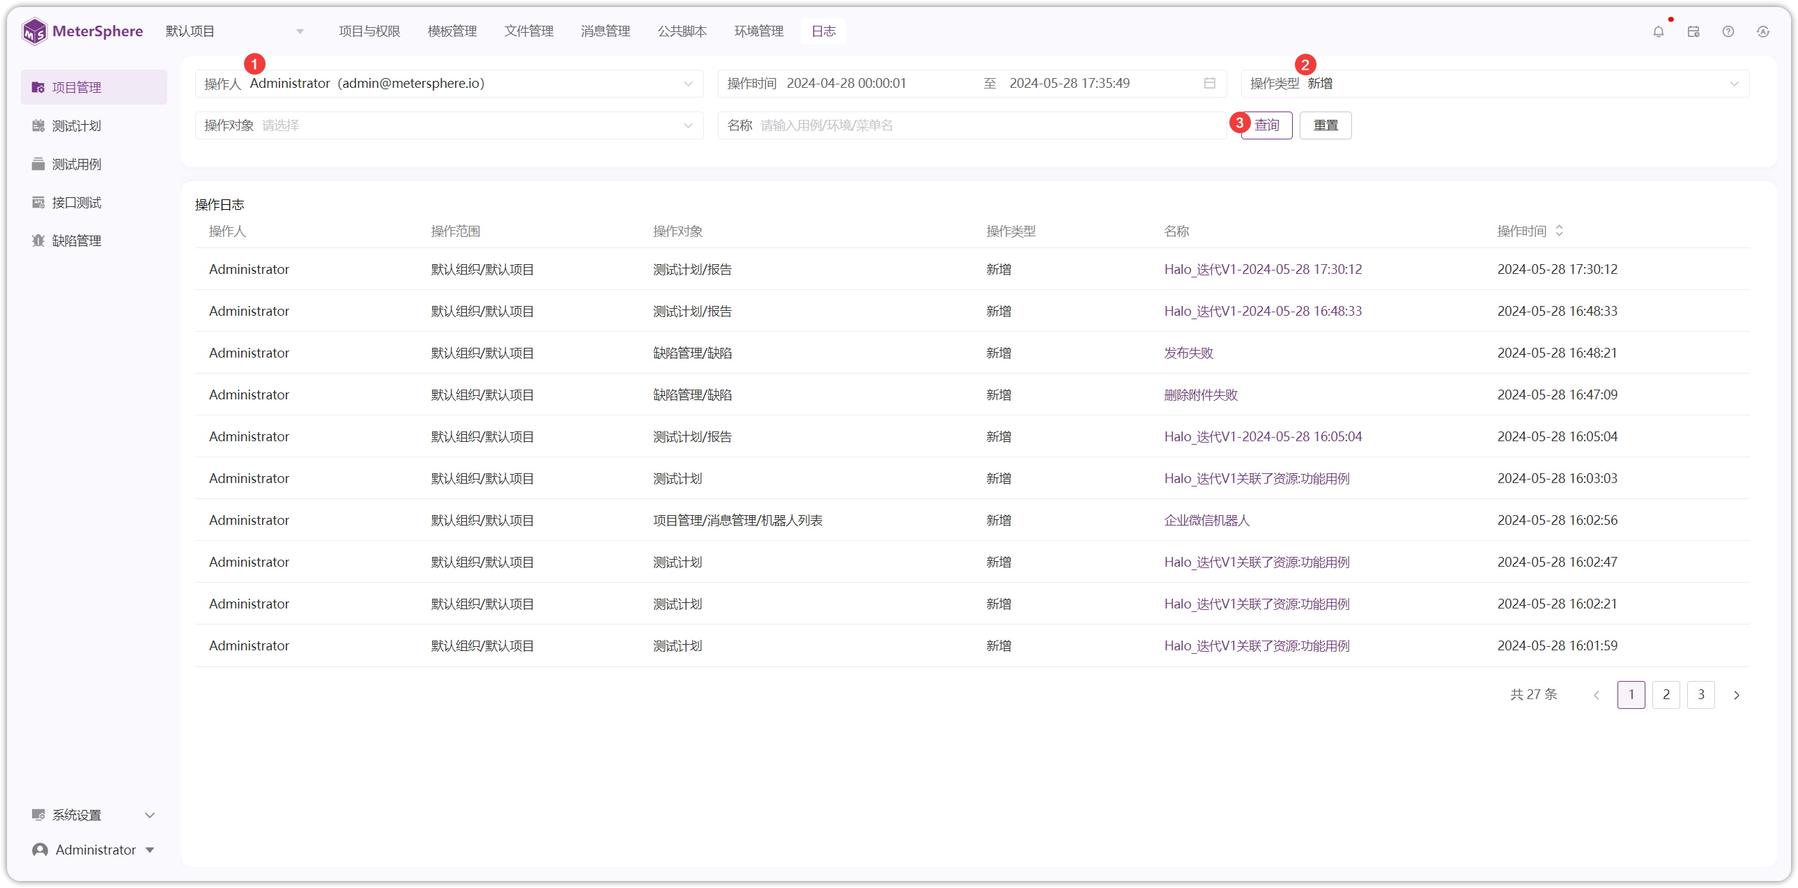The image size is (1798, 888).
Task: Click the 测试计划 sidebar icon
Action: [38, 125]
